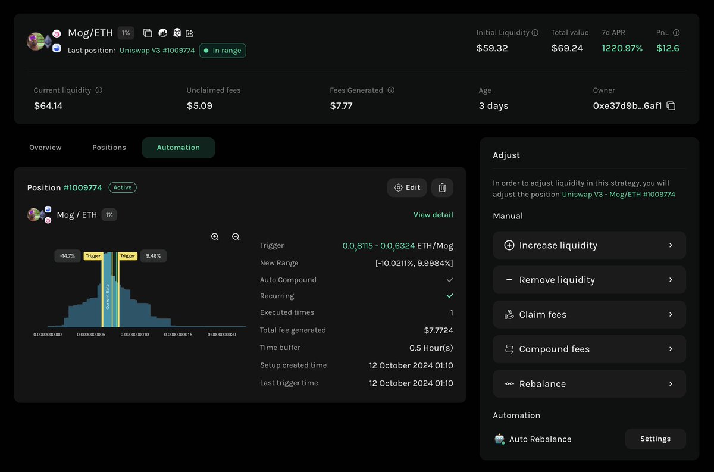Click the Total value $69.24

[x=567, y=48]
